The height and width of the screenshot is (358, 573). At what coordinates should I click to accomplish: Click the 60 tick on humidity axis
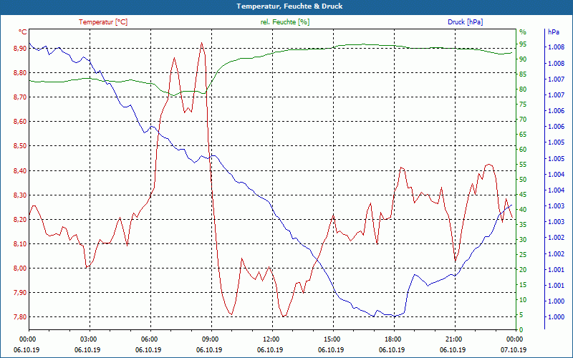coord(523,150)
